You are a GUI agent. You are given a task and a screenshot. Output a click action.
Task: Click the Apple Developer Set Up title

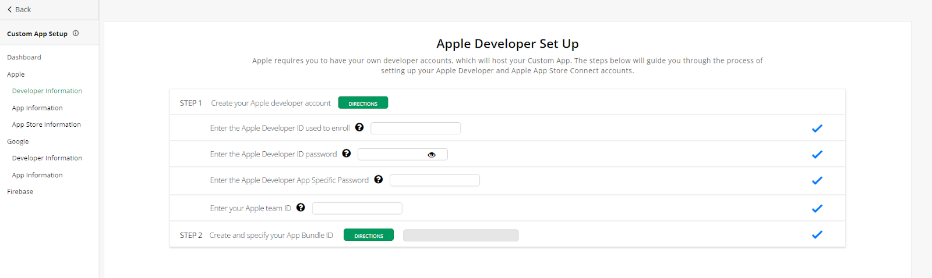[x=507, y=44]
